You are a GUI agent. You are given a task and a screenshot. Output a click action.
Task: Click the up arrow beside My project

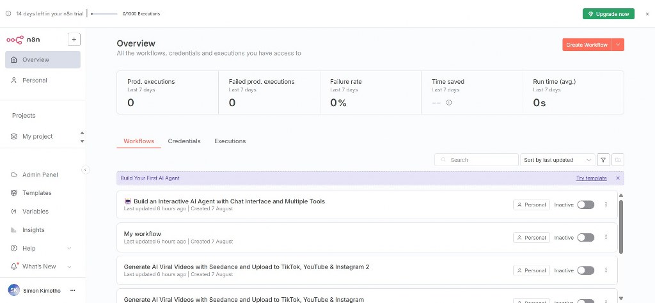point(83,133)
